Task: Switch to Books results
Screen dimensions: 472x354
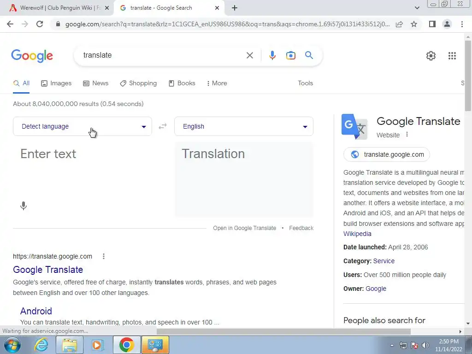Action: point(182,83)
